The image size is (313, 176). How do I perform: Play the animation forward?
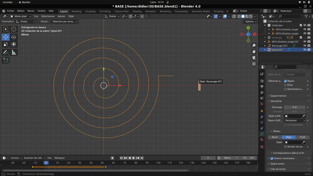point(134,158)
